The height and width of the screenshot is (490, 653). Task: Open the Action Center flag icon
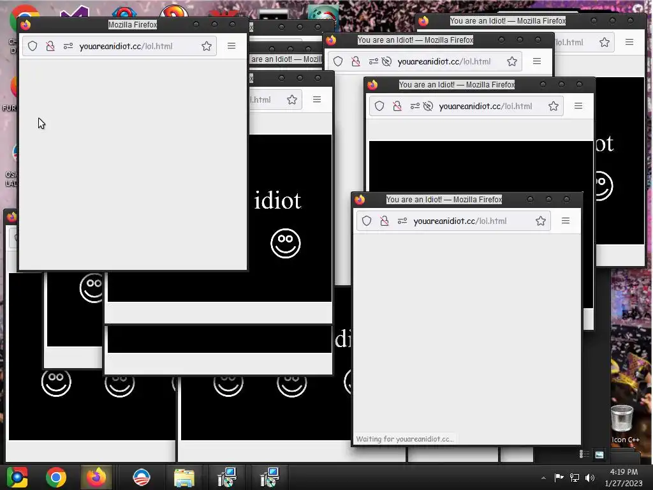coord(559,477)
